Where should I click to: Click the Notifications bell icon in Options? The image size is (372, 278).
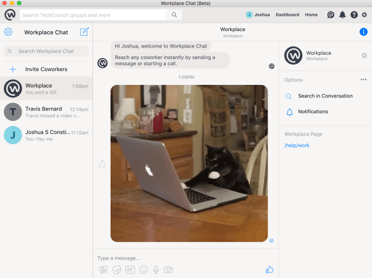[x=289, y=112]
